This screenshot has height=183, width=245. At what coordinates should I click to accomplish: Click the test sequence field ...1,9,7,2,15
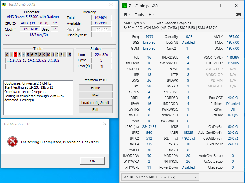point(38,60)
